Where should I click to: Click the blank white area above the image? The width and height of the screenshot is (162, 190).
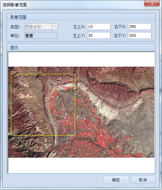click(x=81, y=59)
